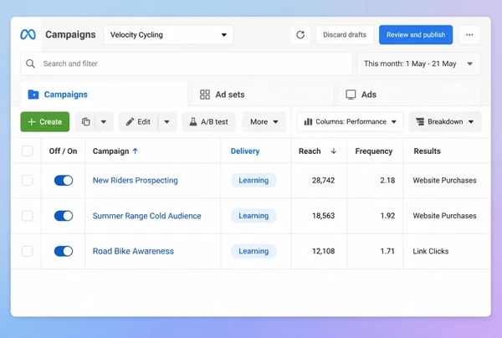Click the Campaign column sort up arrow
502x338 pixels.
[135, 151]
